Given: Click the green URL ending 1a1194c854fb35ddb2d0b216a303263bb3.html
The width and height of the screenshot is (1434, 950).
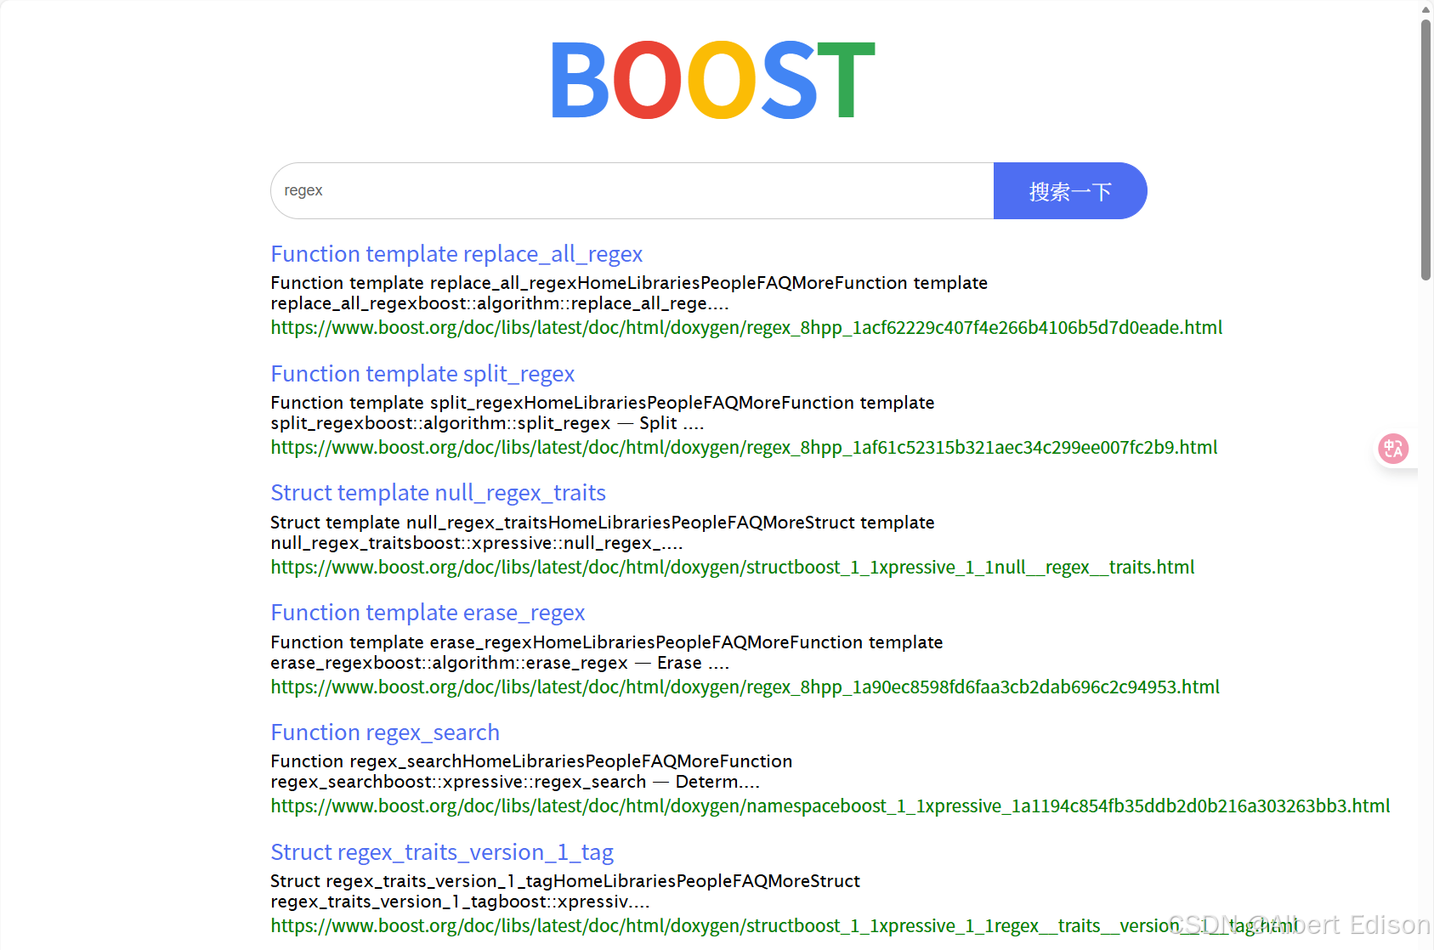Looking at the screenshot, I should [x=830, y=806].
